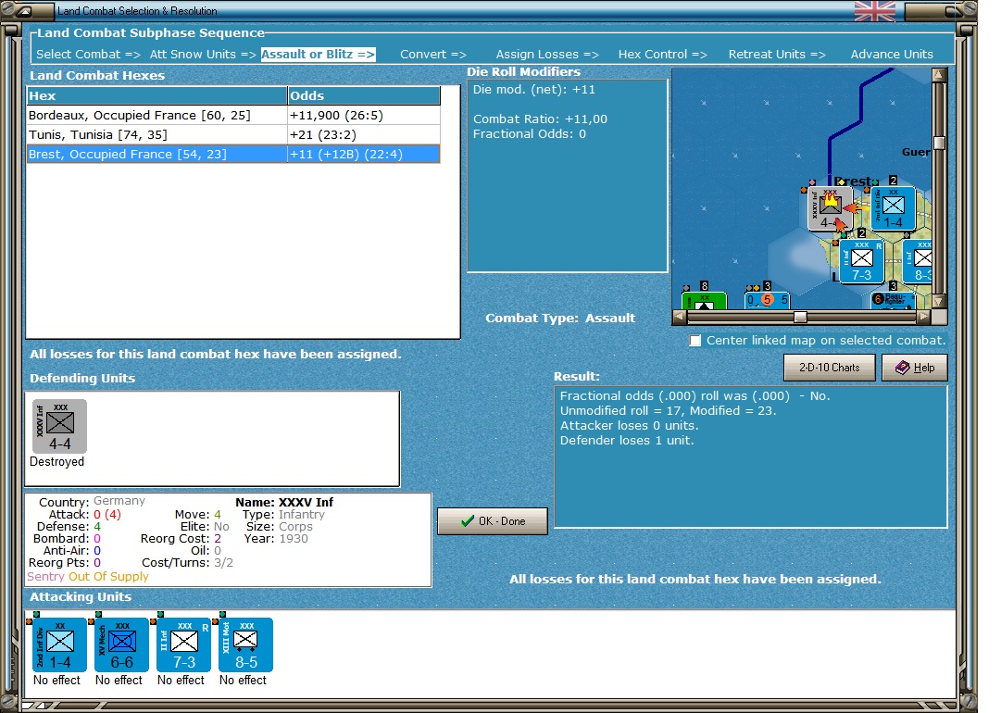Click the burning XXXV Inf counter on Brest map

pyautogui.click(x=830, y=208)
